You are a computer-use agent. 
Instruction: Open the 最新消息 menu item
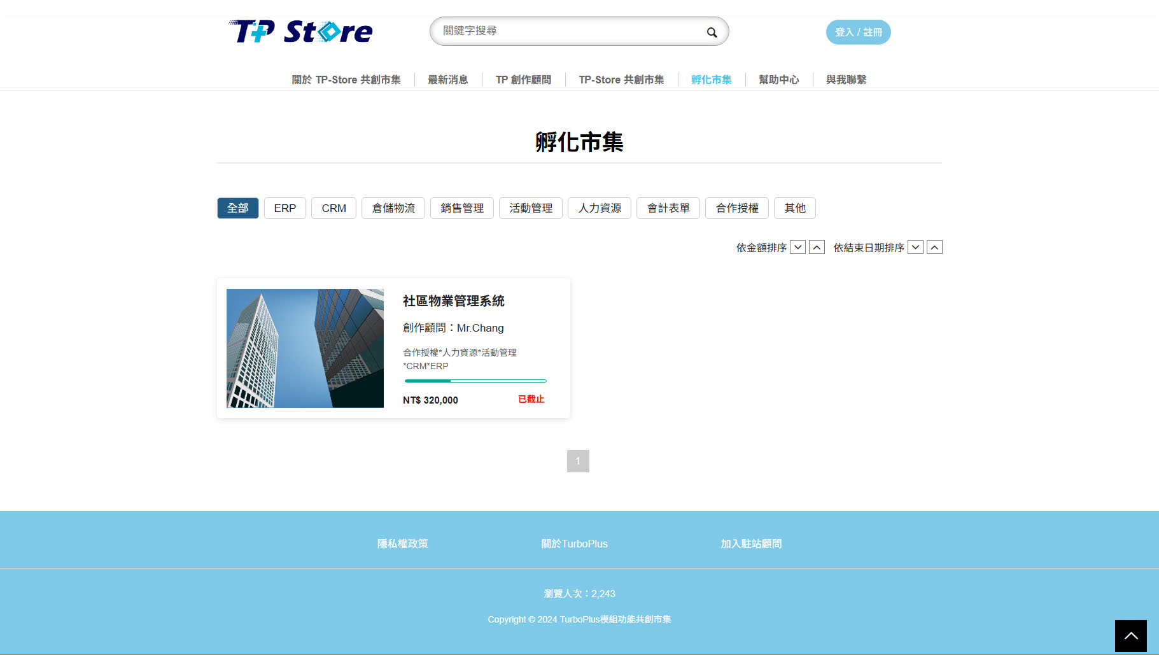(448, 80)
